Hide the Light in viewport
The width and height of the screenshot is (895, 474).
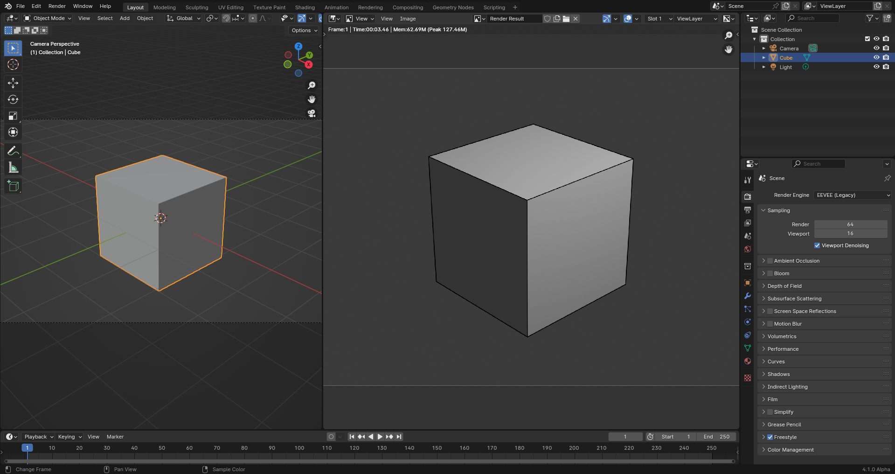(876, 67)
